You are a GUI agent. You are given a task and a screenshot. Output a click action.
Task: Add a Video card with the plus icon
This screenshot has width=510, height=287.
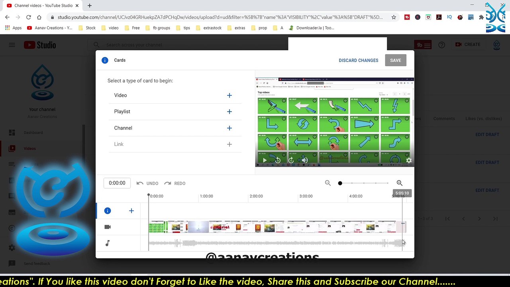click(229, 95)
